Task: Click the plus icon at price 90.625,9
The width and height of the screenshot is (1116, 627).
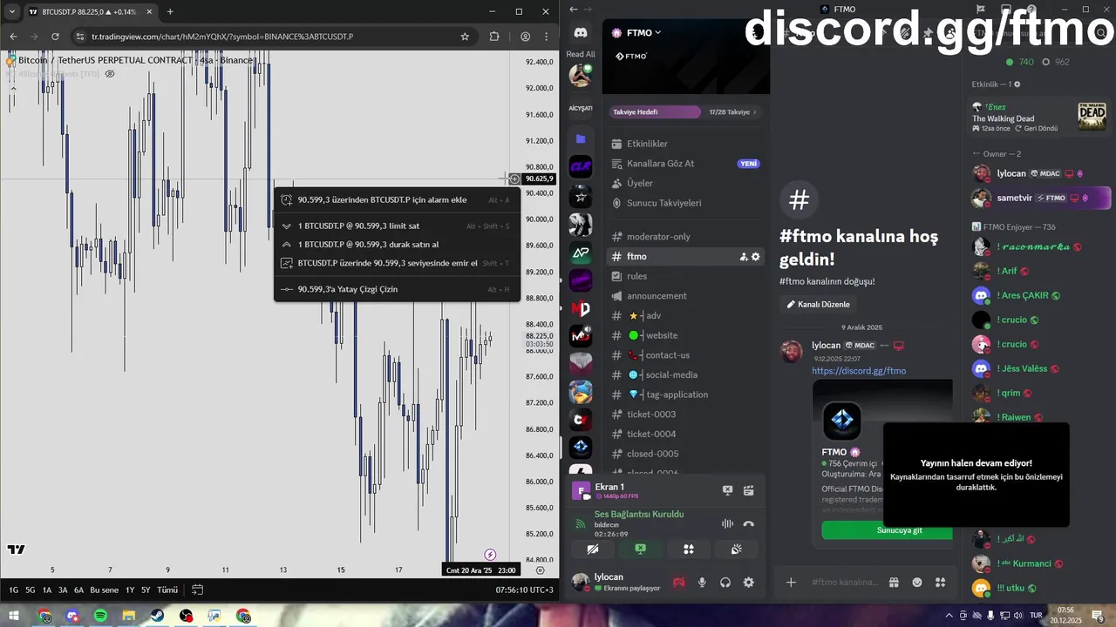Action: click(x=514, y=179)
